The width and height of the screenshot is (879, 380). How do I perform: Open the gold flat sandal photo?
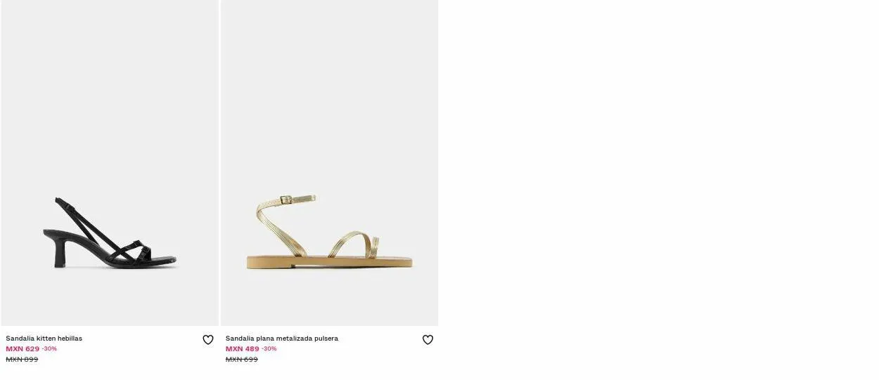point(329,163)
